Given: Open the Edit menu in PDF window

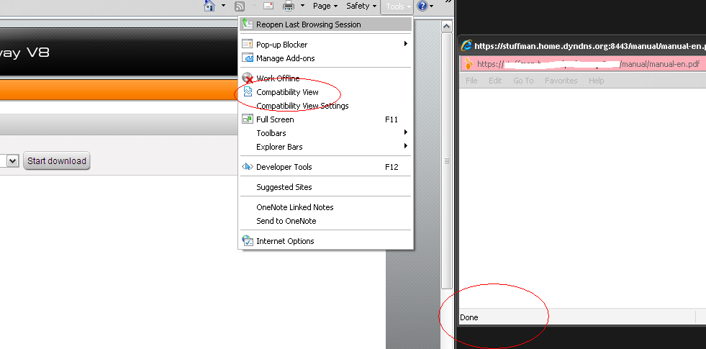Looking at the screenshot, I should 495,81.
